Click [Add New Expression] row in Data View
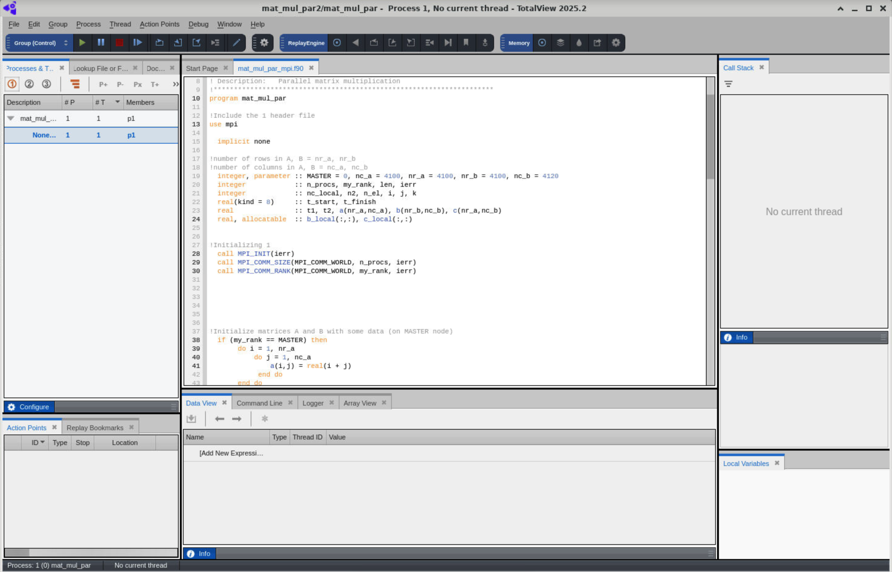The width and height of the screenshot is (892, 572). click(231, 453)
